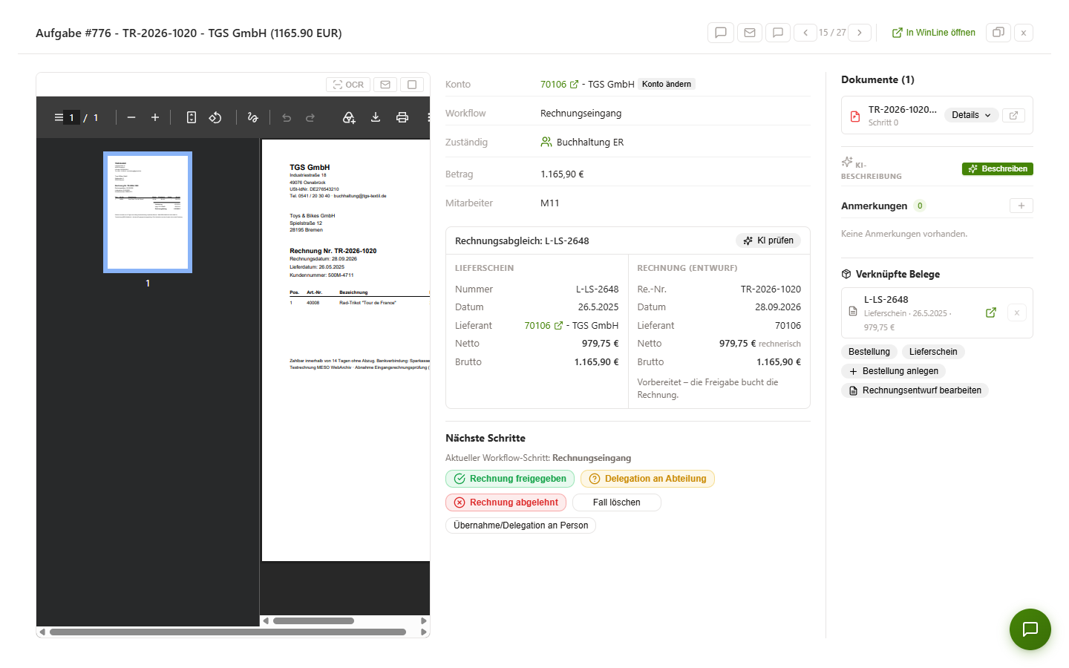Remove linked L-LS-2648 with x button
Viewport: 1069px width, 668px height.
[1017, 312]
